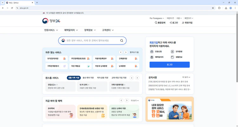Click the 혜택알리미 gift icon
The width and height of the screenshot is (238, 127).
click(x=152, y=57)
